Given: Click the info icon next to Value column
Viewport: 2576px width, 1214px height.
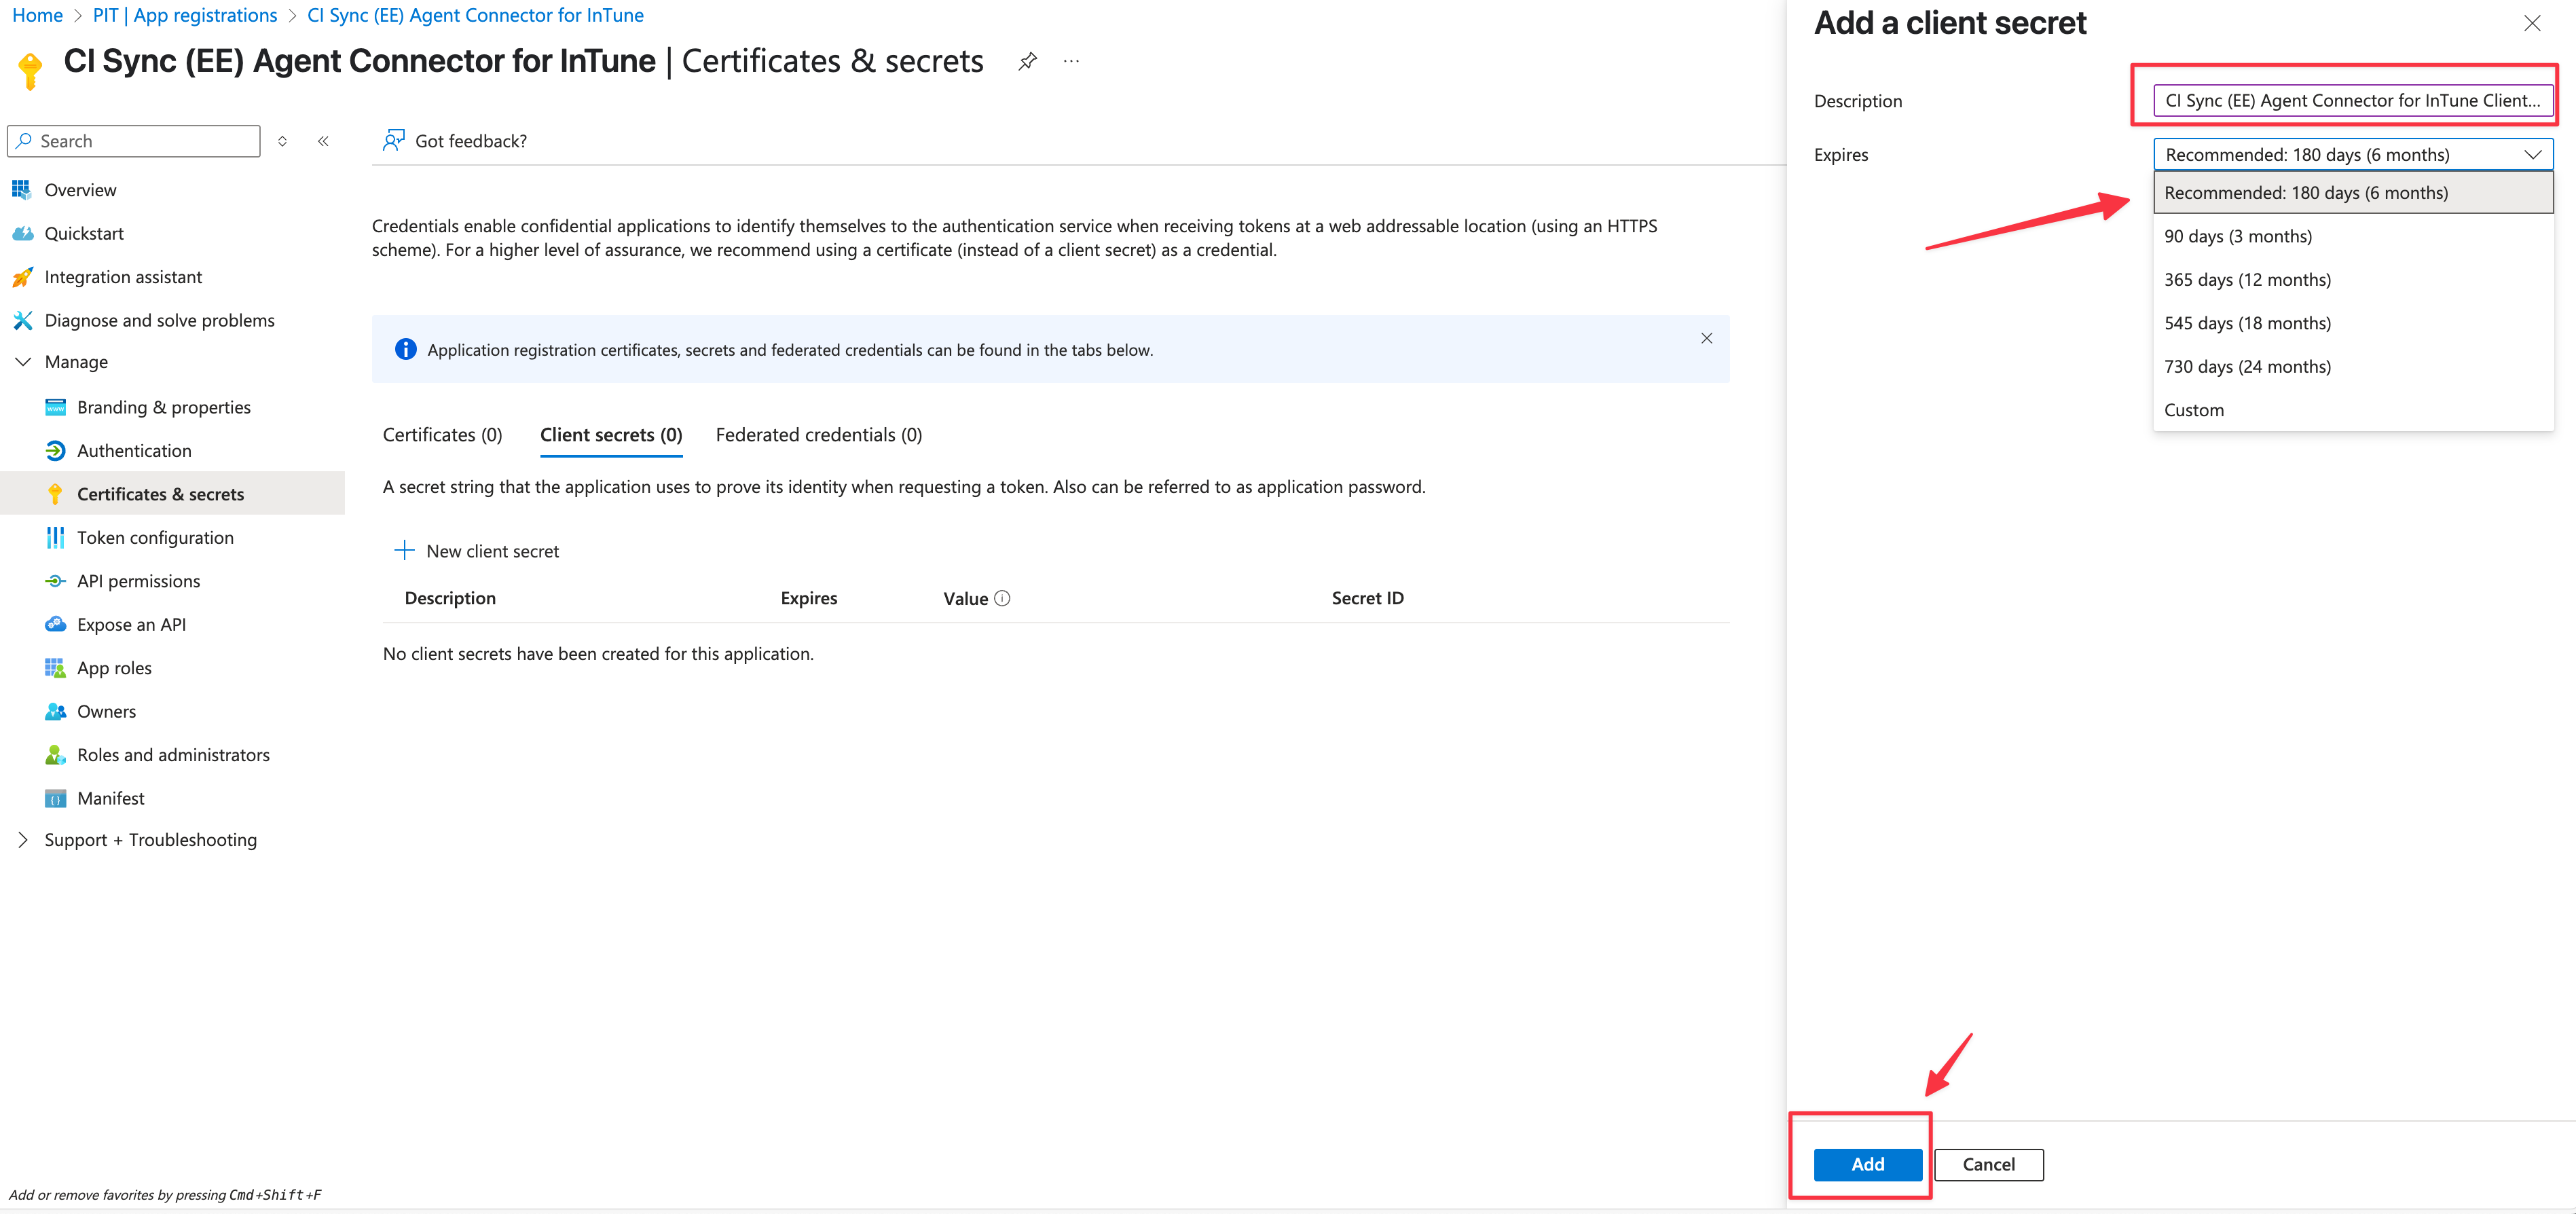Looking at the screenshot, I should coord(1002,598).
